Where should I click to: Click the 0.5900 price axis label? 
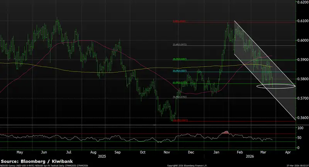(x=303, y=60)
